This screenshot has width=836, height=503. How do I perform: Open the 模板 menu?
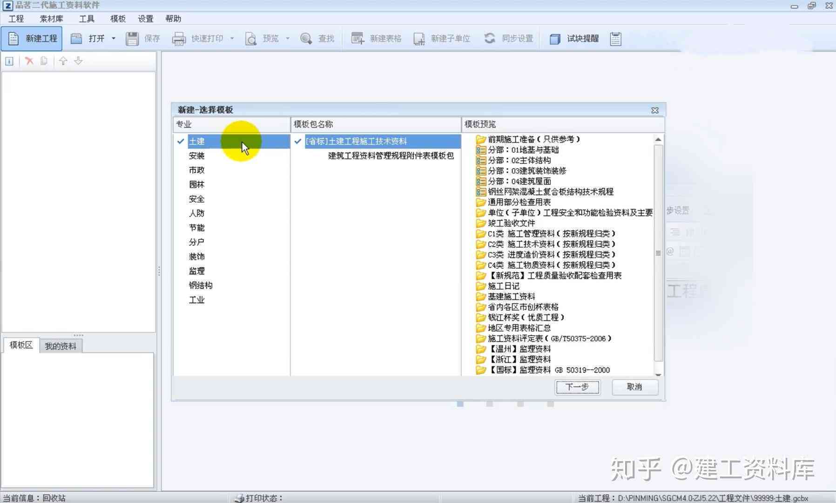(118, 19)
